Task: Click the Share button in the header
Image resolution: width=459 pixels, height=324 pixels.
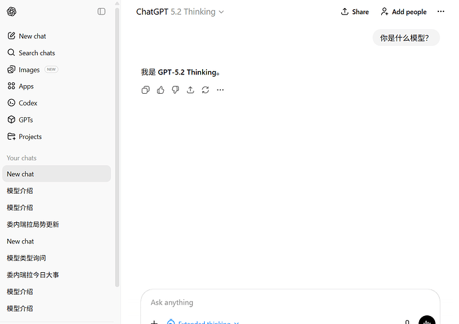Action: (355, 12)
